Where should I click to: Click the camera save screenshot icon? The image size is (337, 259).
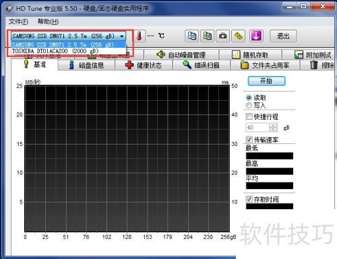[222, 36]
